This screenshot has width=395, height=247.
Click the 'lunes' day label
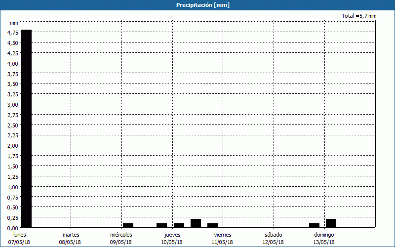click(x=20, y=235)
